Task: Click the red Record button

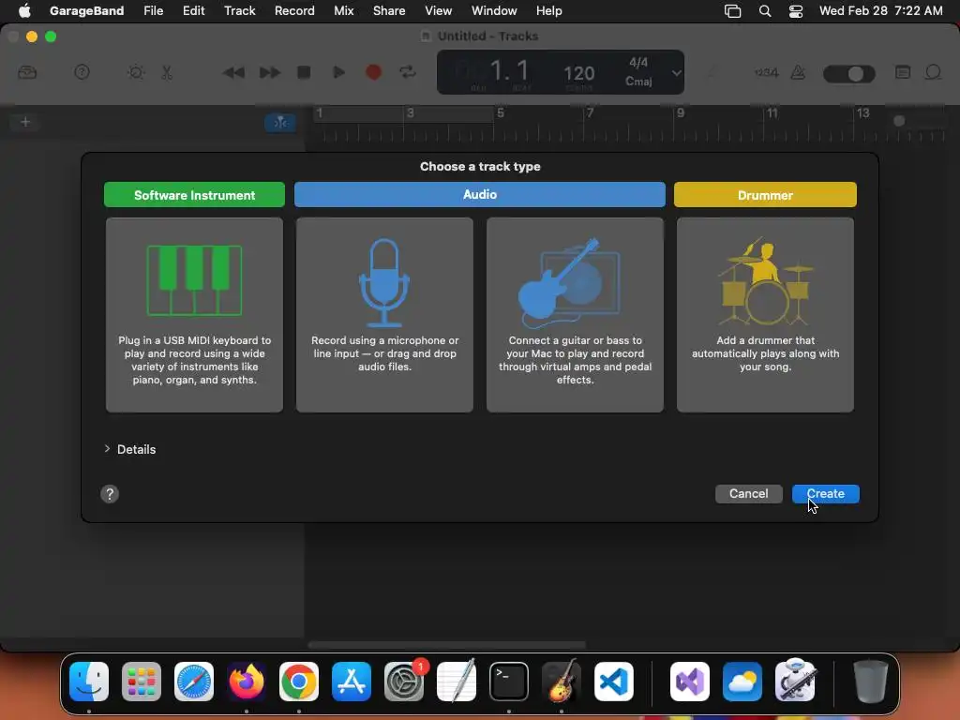Action: coord(373,72)
